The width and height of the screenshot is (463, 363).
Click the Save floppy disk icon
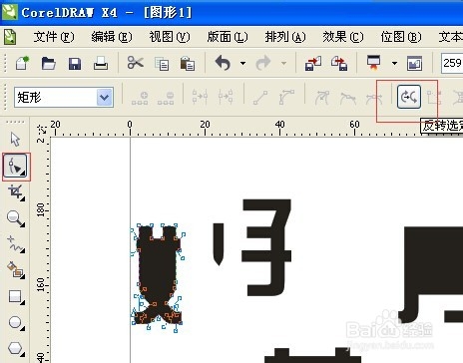(75, 63)
